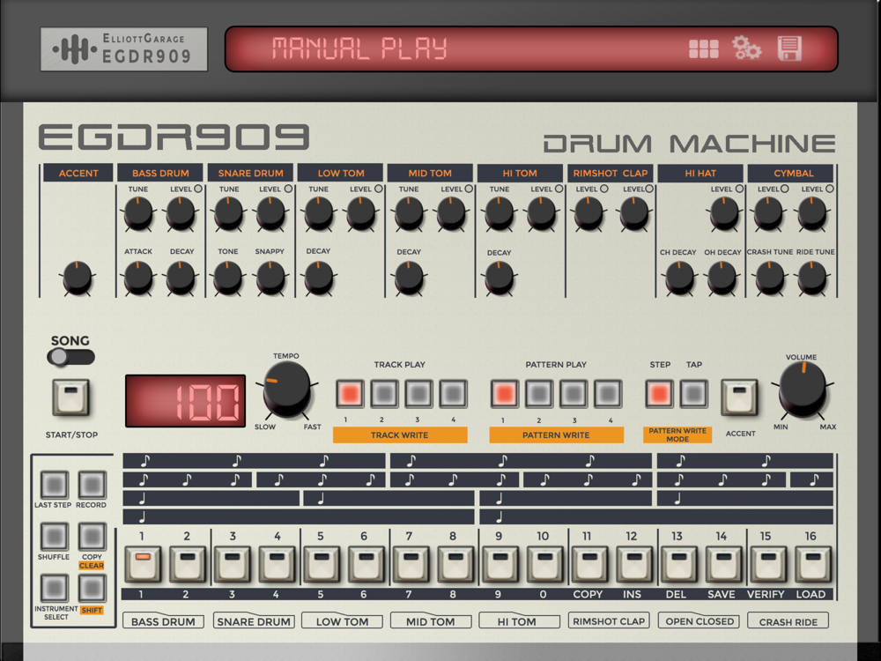Select Pattern Play button 4
Viewport: 881px width, 661px height.
pyautogui.click(x=607, y=393)
